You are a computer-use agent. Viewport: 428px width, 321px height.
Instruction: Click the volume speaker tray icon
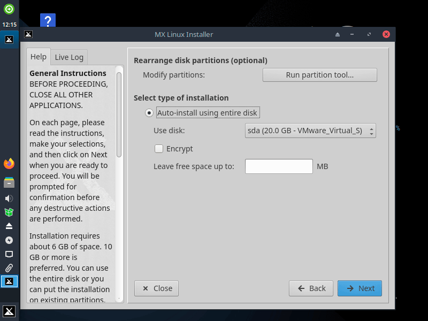[9, 198]
